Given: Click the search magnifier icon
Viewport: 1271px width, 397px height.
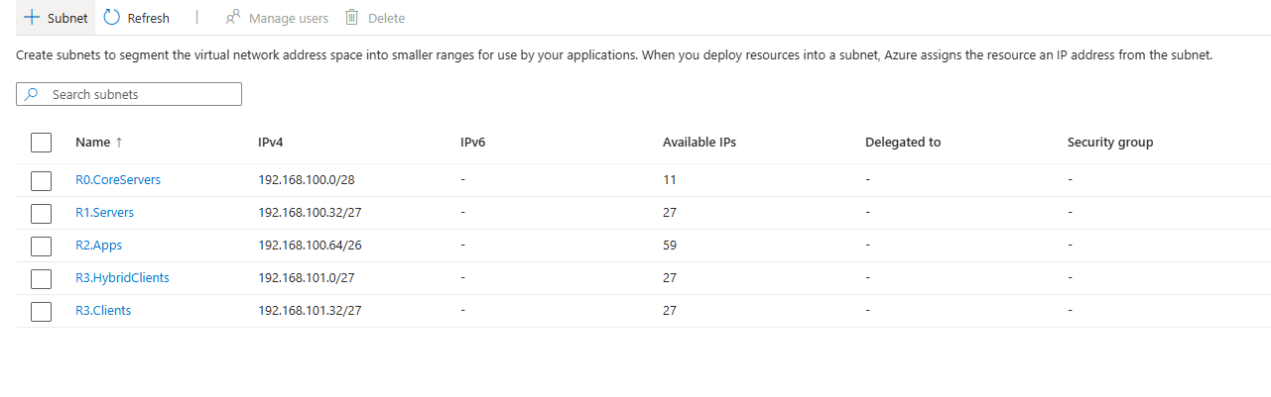Looking at the screenshot, I should coord(32,94).
